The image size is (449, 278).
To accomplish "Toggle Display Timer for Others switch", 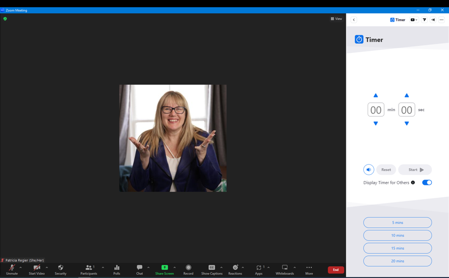I will [x=427, y=182].
